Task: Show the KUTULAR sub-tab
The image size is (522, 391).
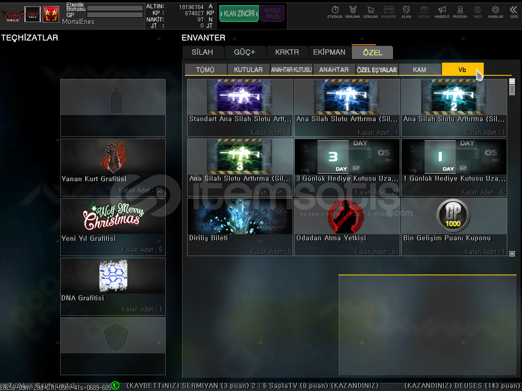Action: 248,69
